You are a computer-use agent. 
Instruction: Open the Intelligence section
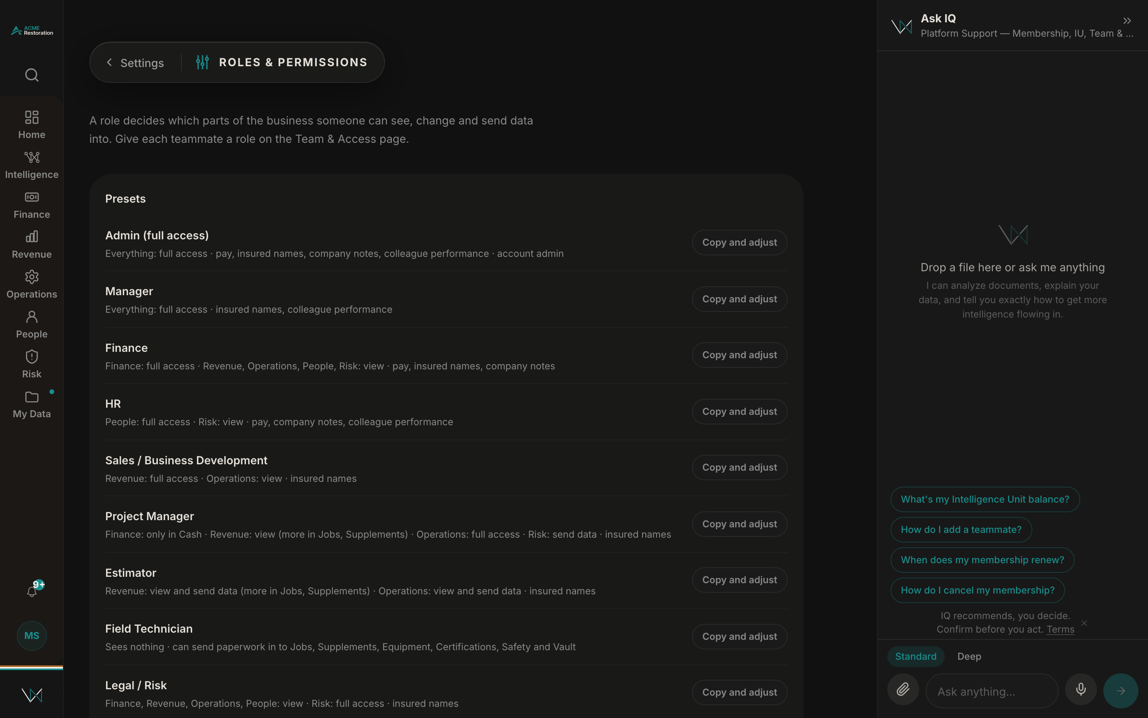32,164
